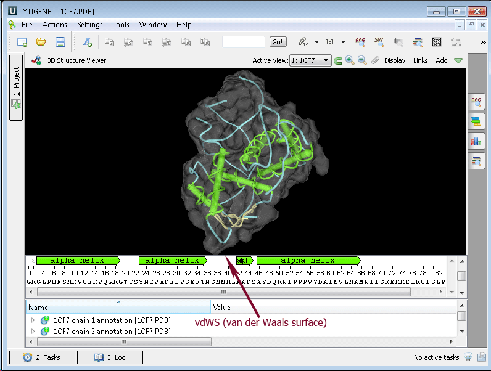Screen dimensions: 491x371
Task: Click the toolbar overflow double-chevron
Action: [x=483, y=43]
